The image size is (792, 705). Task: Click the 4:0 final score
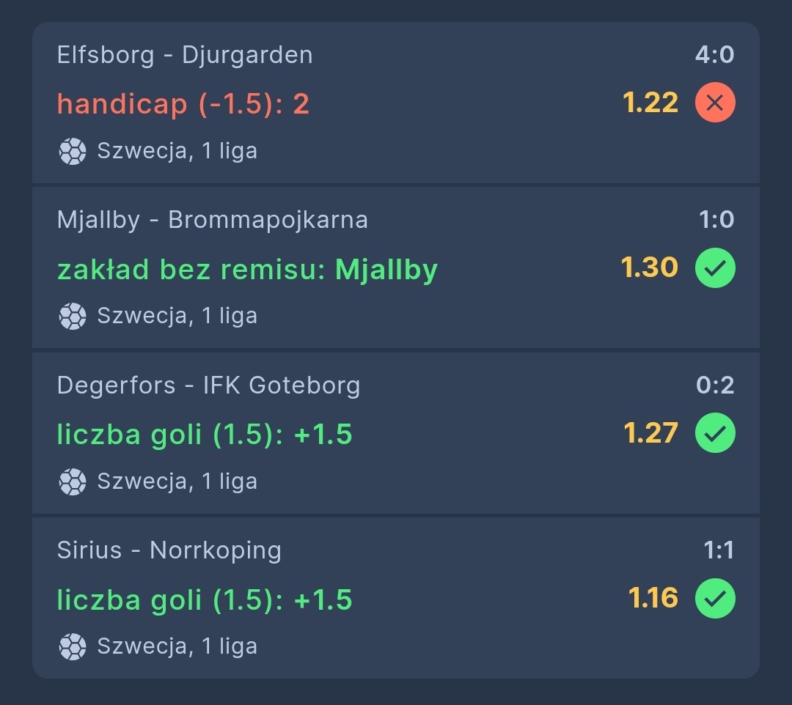715,54
